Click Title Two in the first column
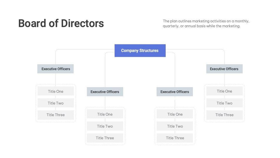This screenshot has width=280, height=158. (56, 103)
